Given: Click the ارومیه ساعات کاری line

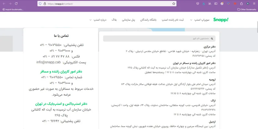Looking at the screenshot, I should (x=193, y=93).
